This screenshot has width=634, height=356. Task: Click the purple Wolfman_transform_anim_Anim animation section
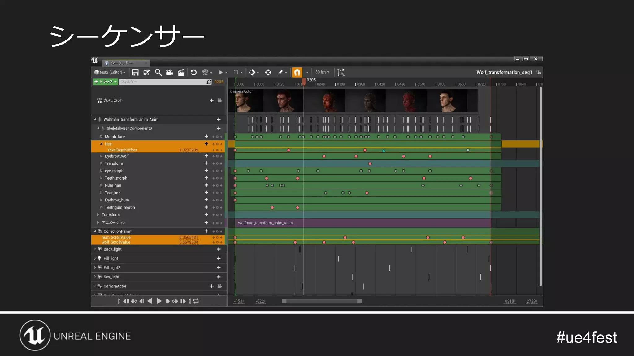click(x=363, y=223)
